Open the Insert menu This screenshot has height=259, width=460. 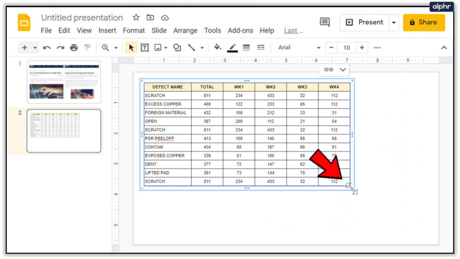[x=107, y=31]
